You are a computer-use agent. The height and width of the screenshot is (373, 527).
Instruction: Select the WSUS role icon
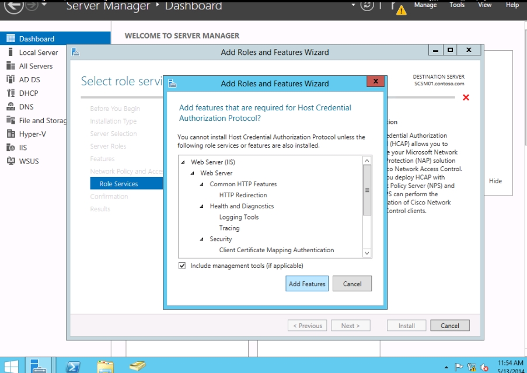pyautogui.click(x=11, y=161)
